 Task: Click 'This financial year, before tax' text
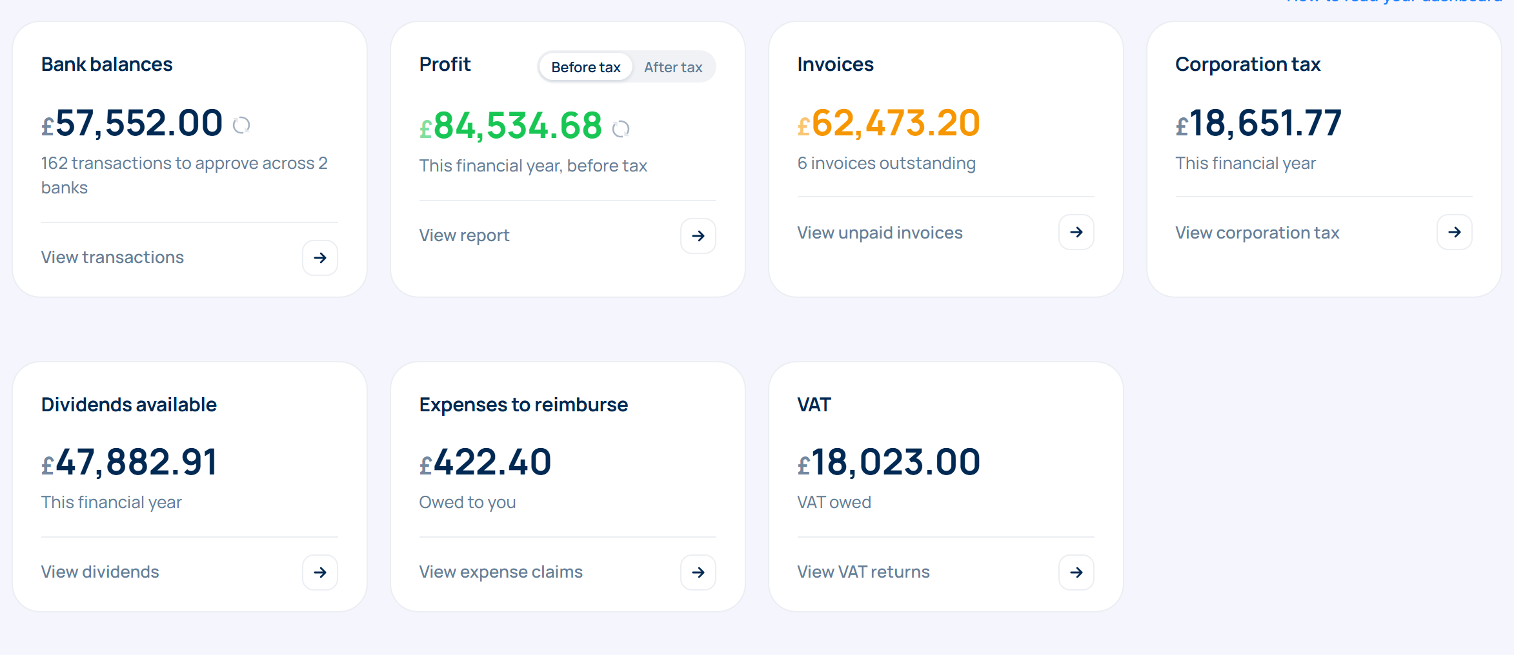click(x=533, y=166)
